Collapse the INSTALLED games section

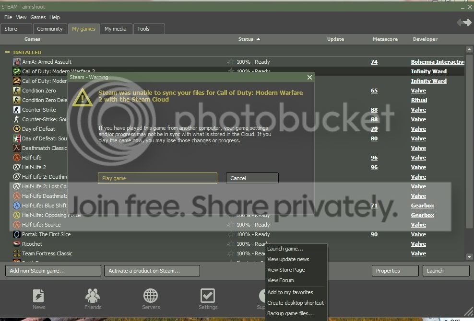coord(7,52)
